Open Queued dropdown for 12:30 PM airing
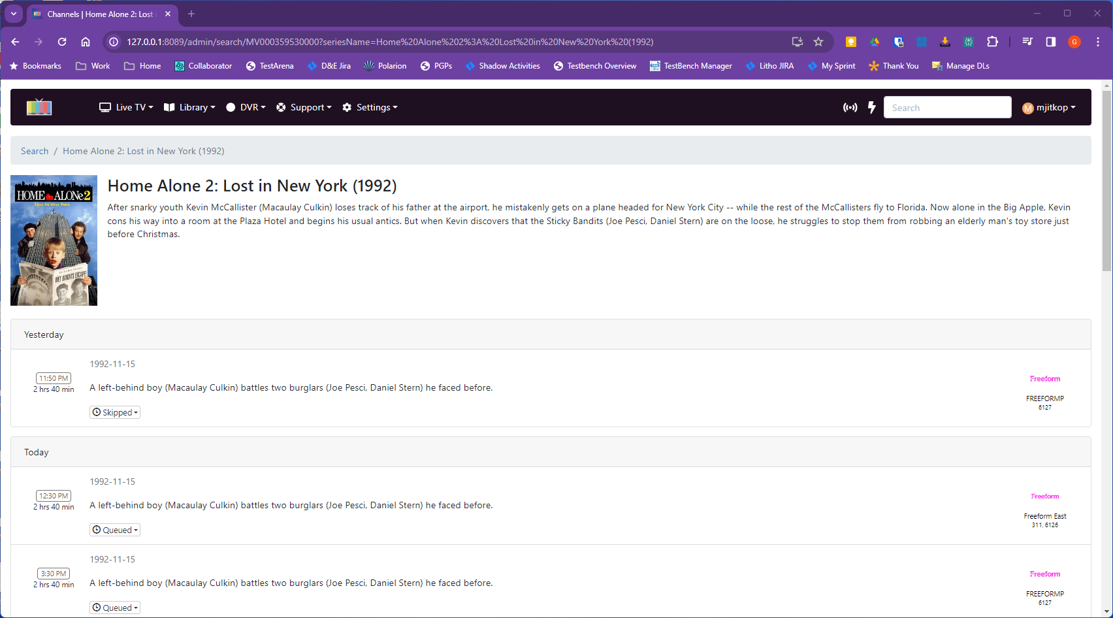 pos(115,530)
